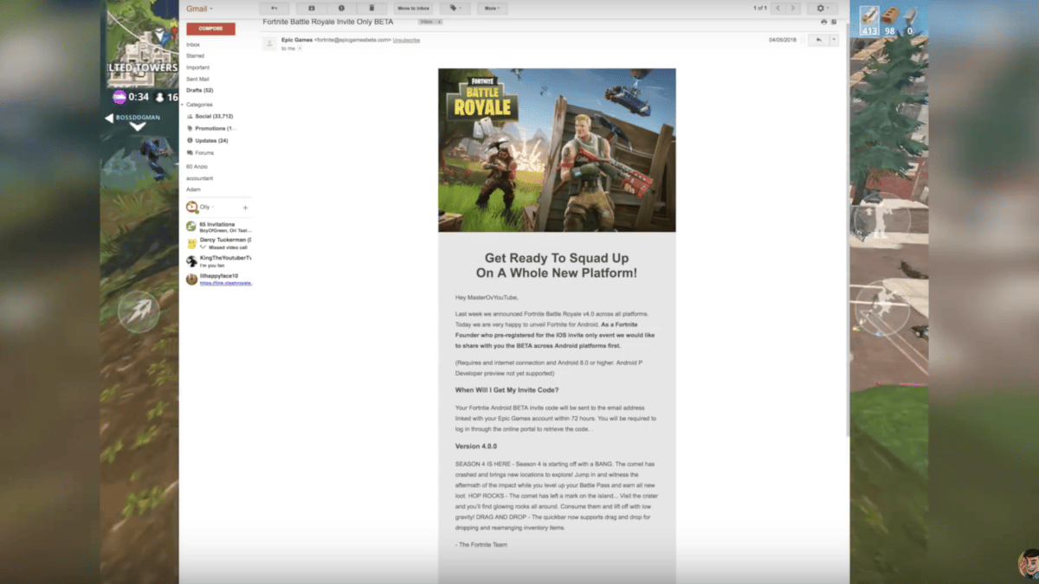Tap the metal material icon showing 0

pyautogui.click(x=910, y=20)
